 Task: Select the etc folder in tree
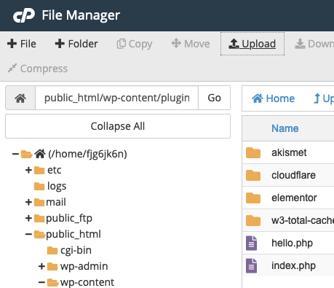pyautogui.click(x=55, y=170)
